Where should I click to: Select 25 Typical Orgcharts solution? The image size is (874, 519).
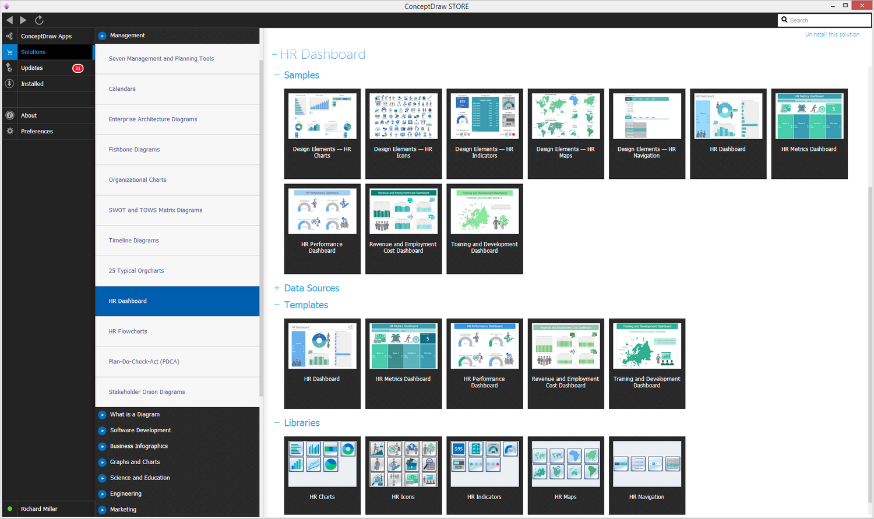pyautogui.click(x=177, y=271)
